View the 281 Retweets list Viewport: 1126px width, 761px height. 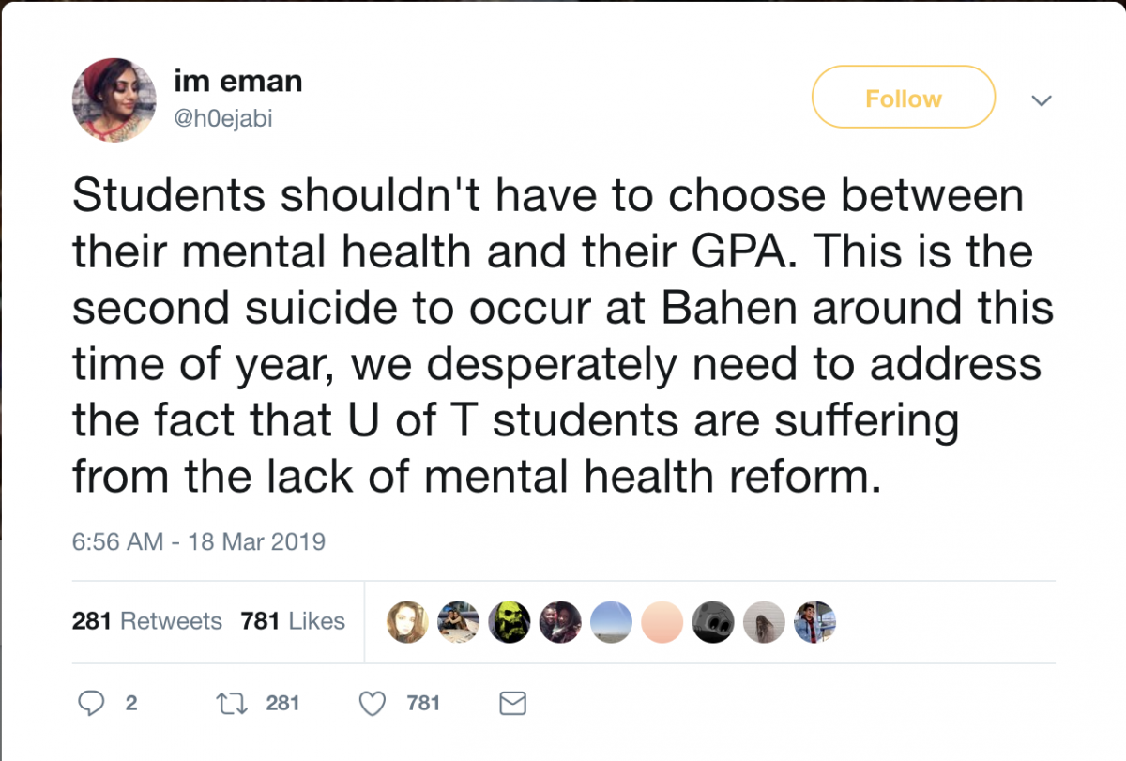point(146,621)
